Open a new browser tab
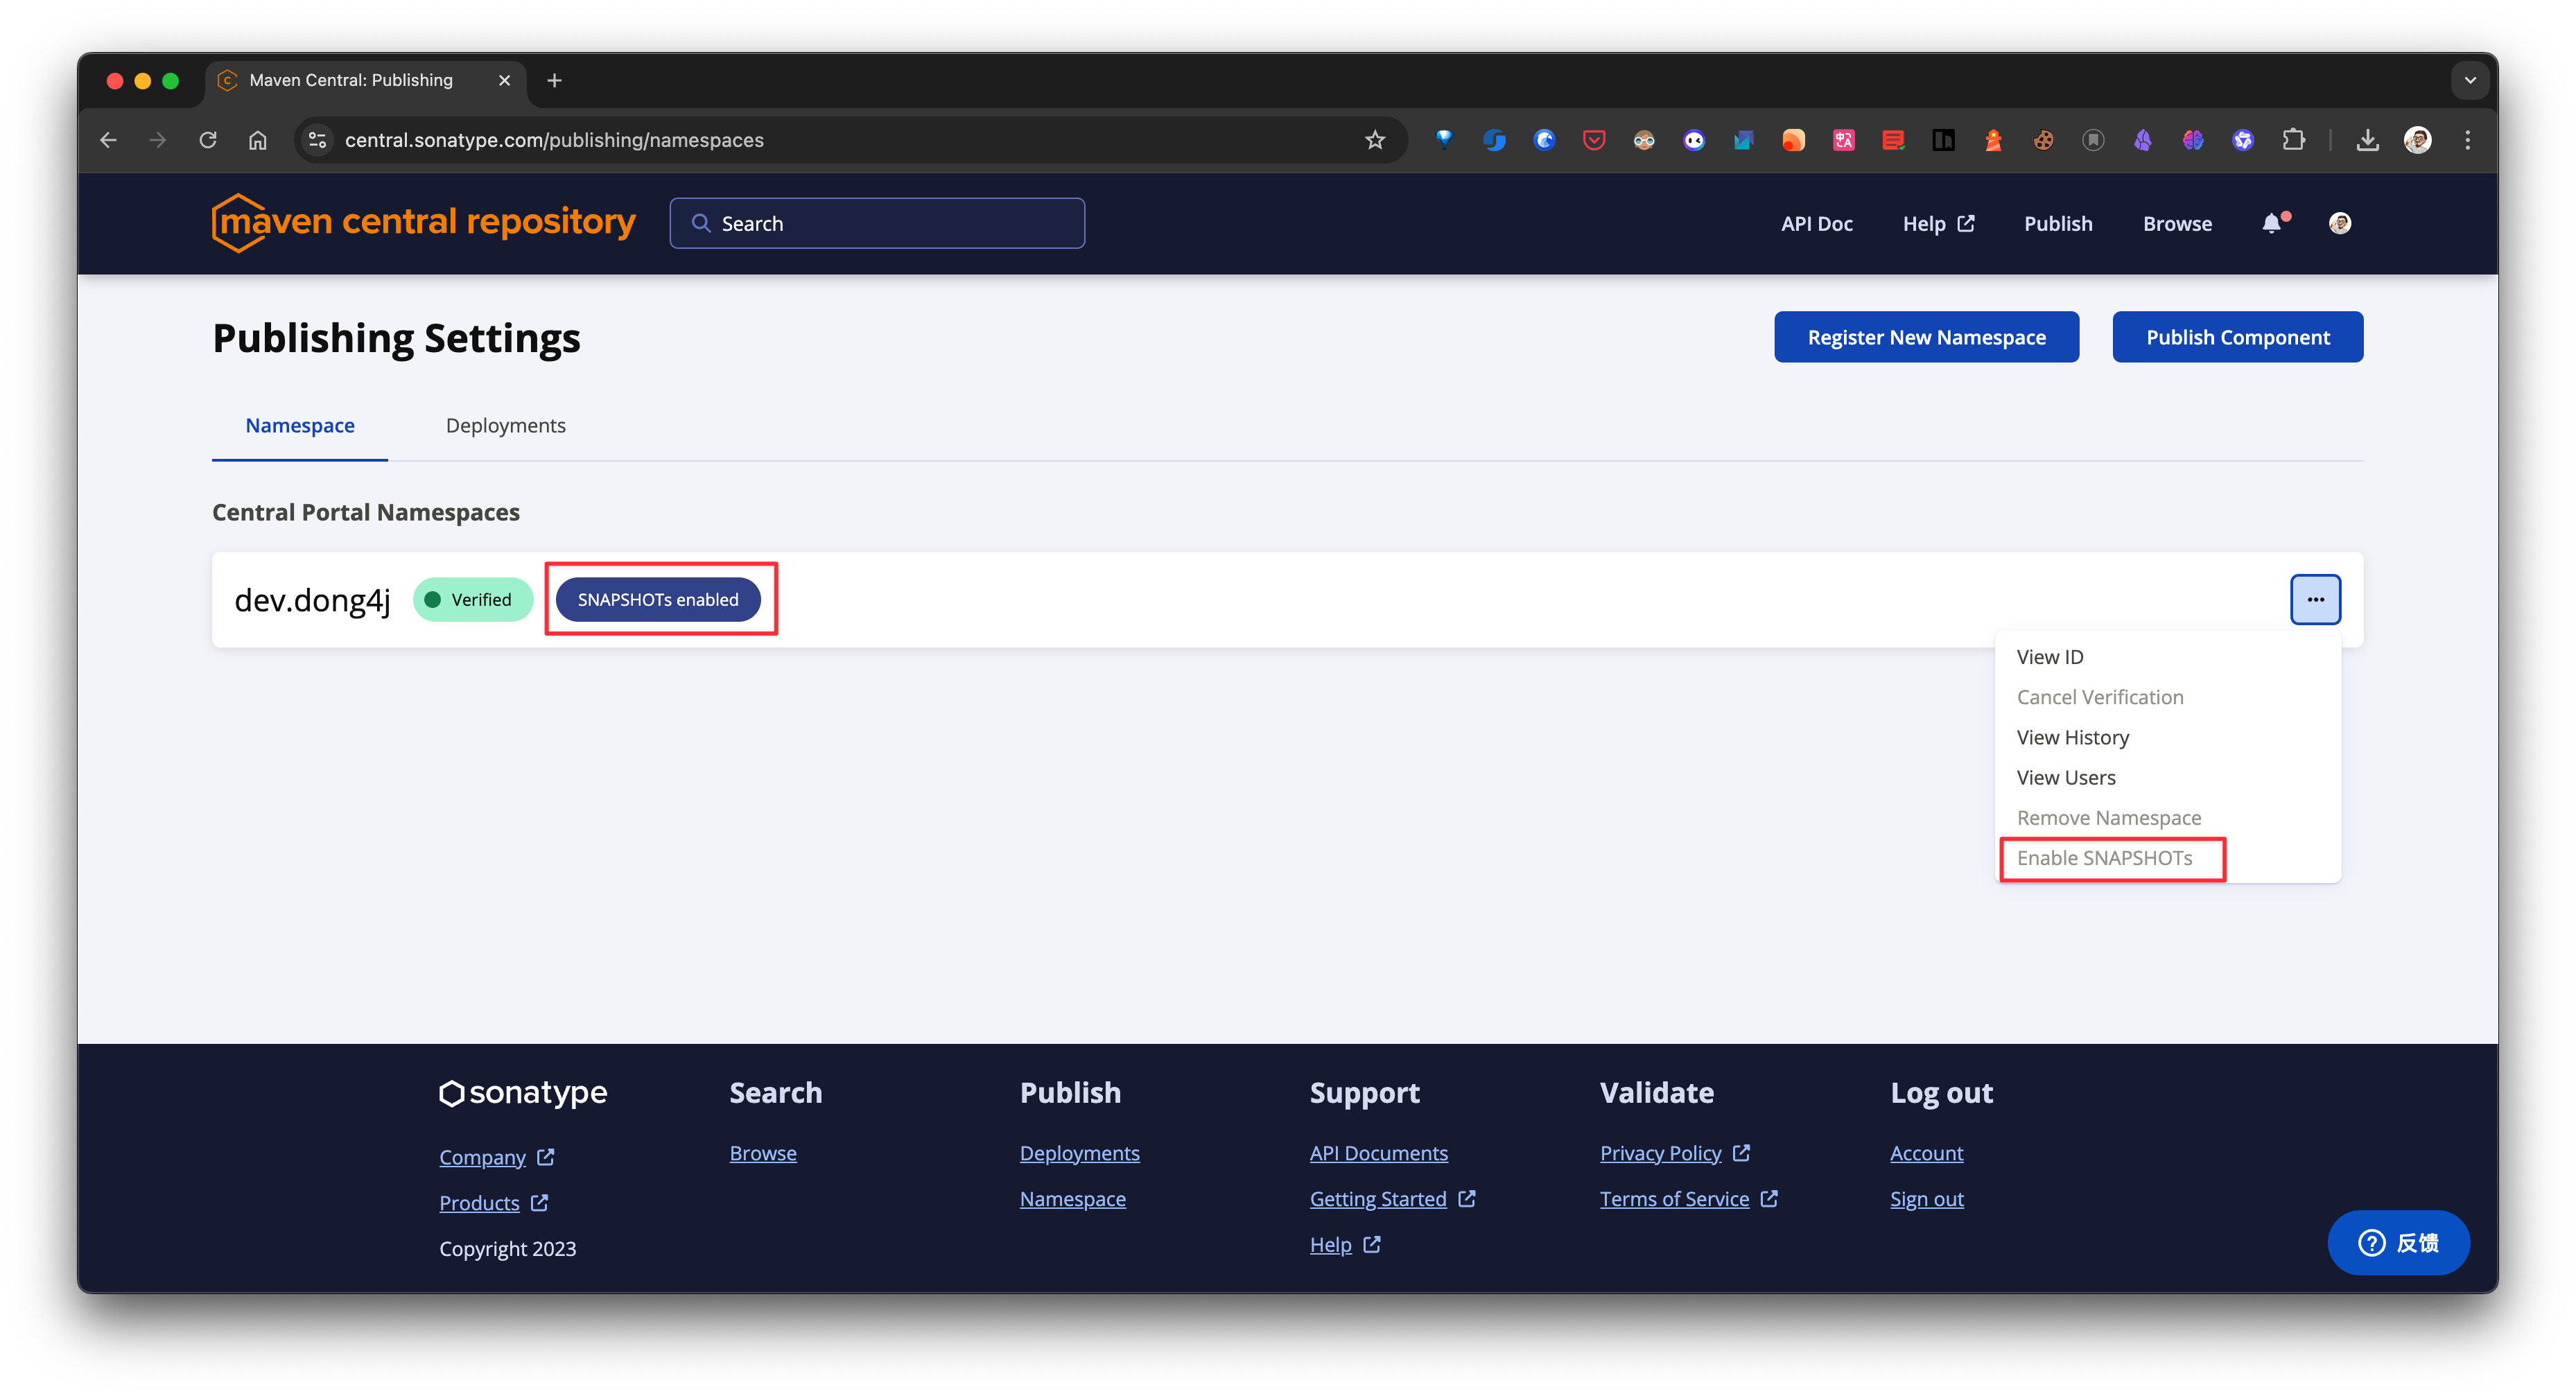The width and height of the screenshot is (2576, 1396). pyautogui.click(x=554, y=80)
